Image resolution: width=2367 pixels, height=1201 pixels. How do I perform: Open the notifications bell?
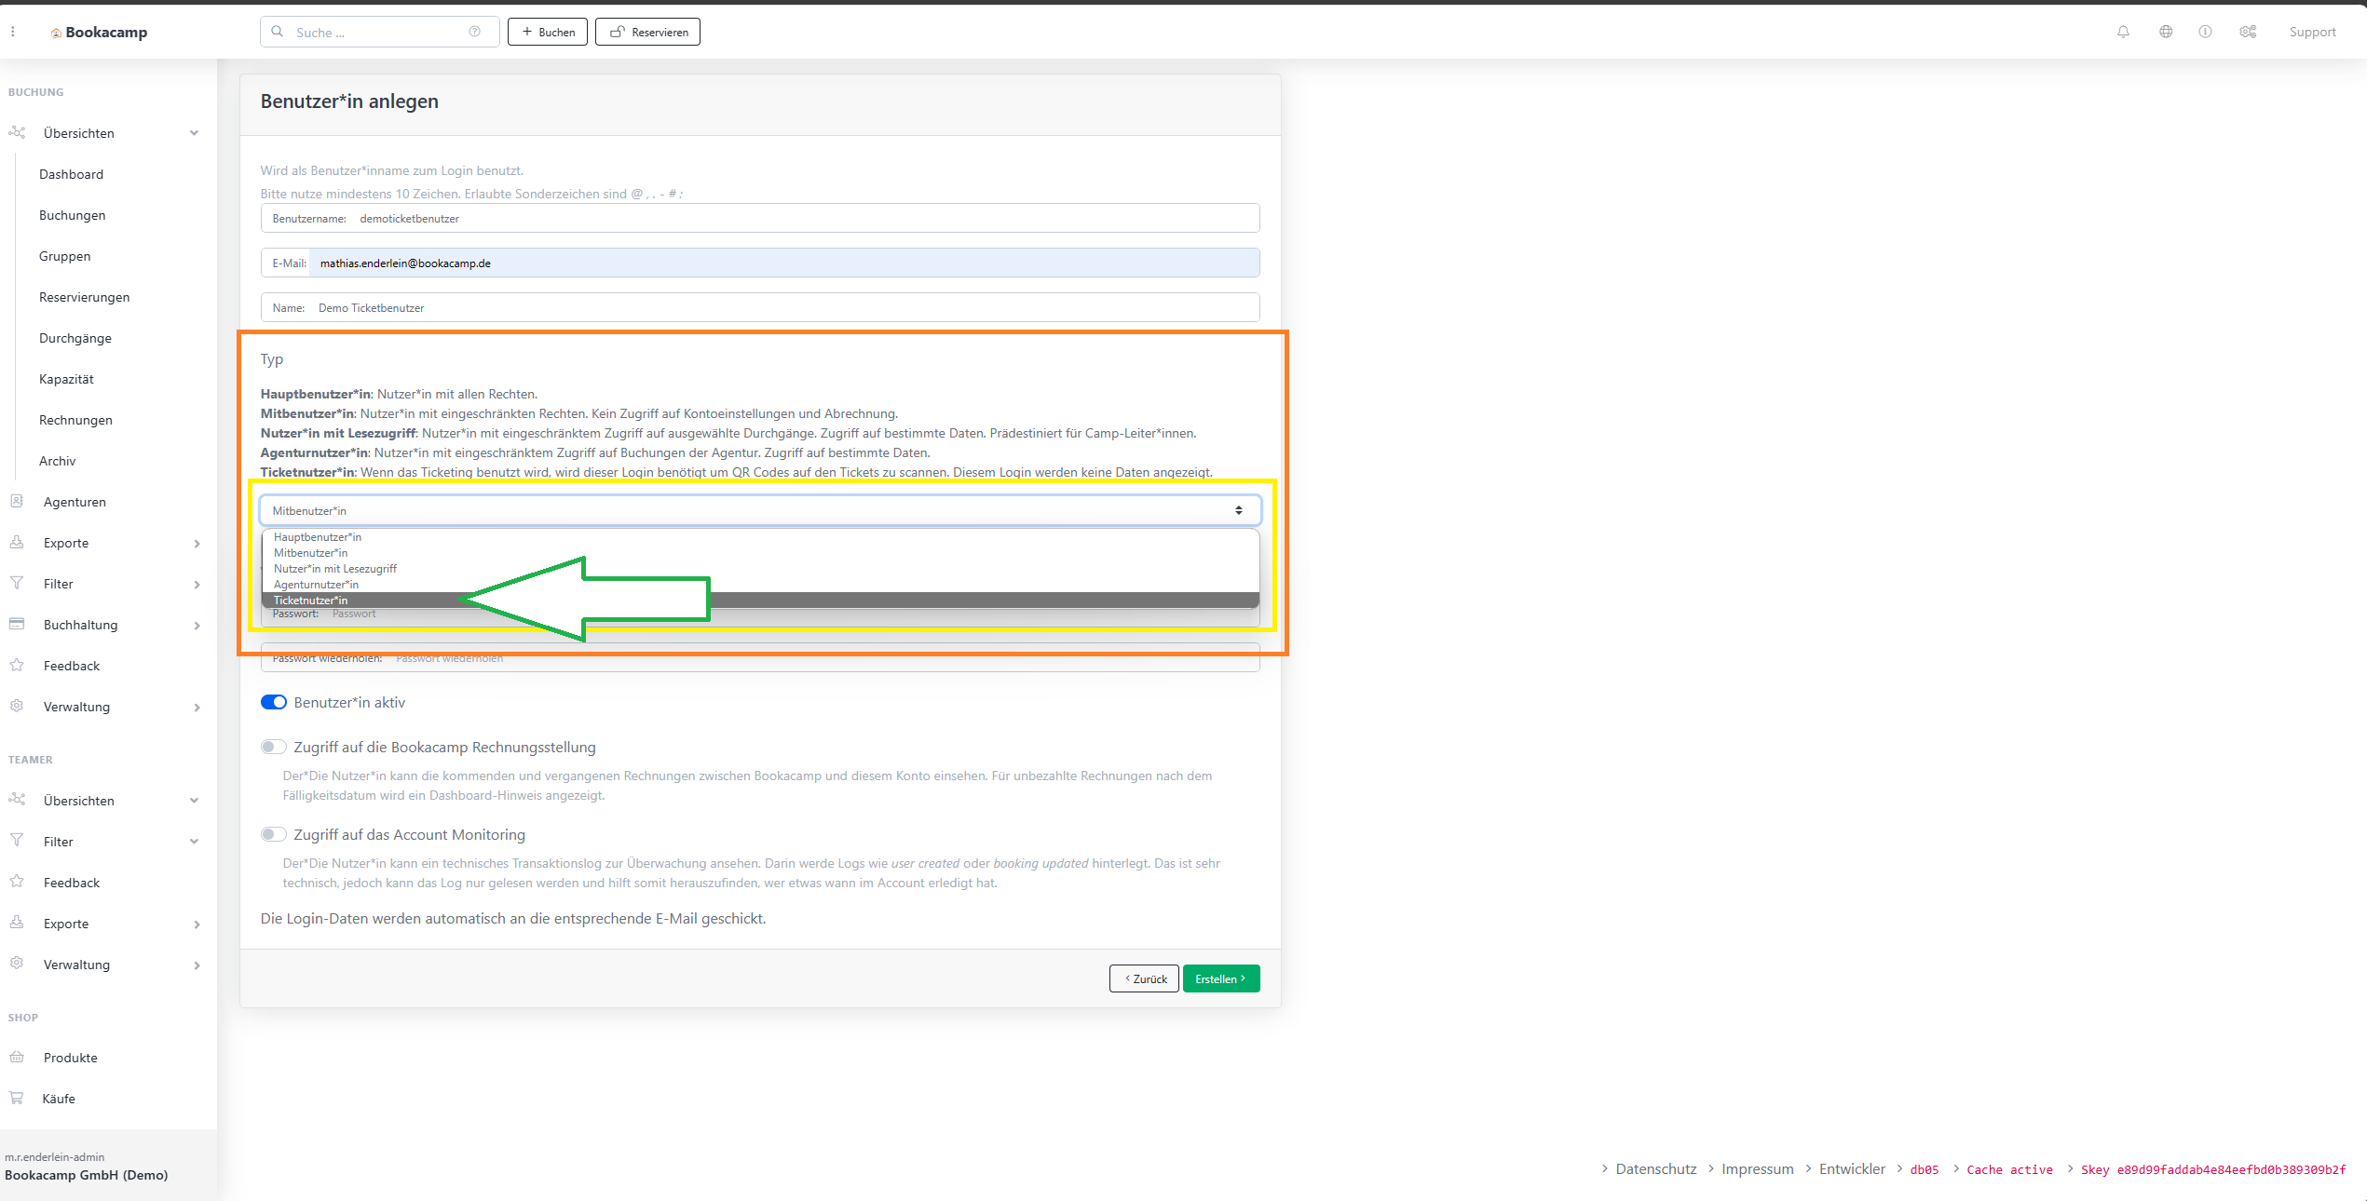click(2123, 32)
